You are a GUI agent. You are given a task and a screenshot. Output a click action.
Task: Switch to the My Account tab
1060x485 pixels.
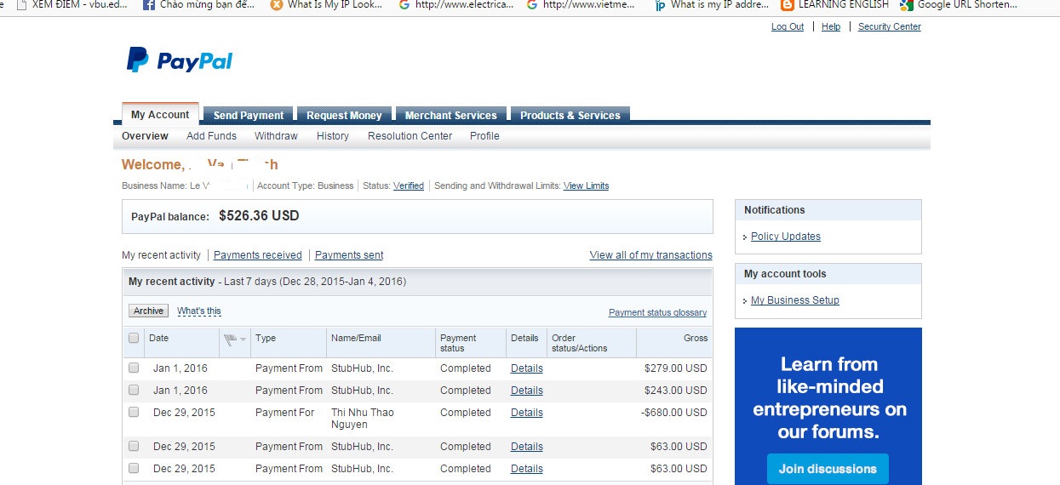pyautogui.click(x=160, y=115)
